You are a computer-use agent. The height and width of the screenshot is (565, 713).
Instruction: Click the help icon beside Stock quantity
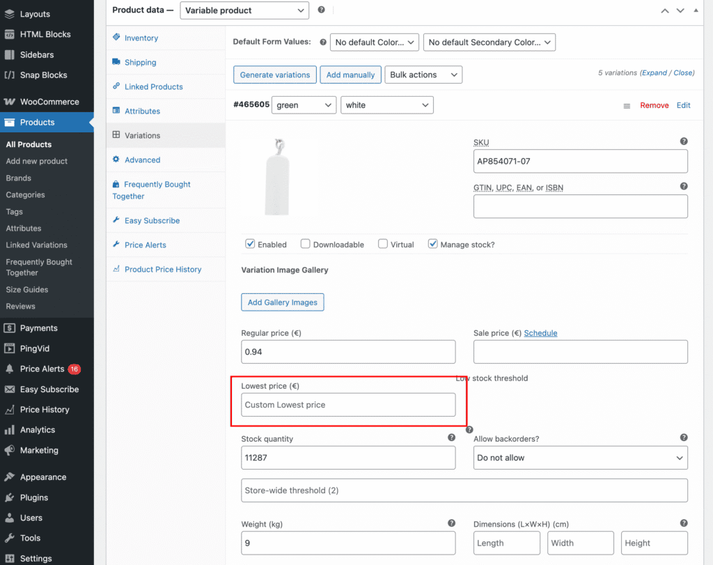(451, 438)
